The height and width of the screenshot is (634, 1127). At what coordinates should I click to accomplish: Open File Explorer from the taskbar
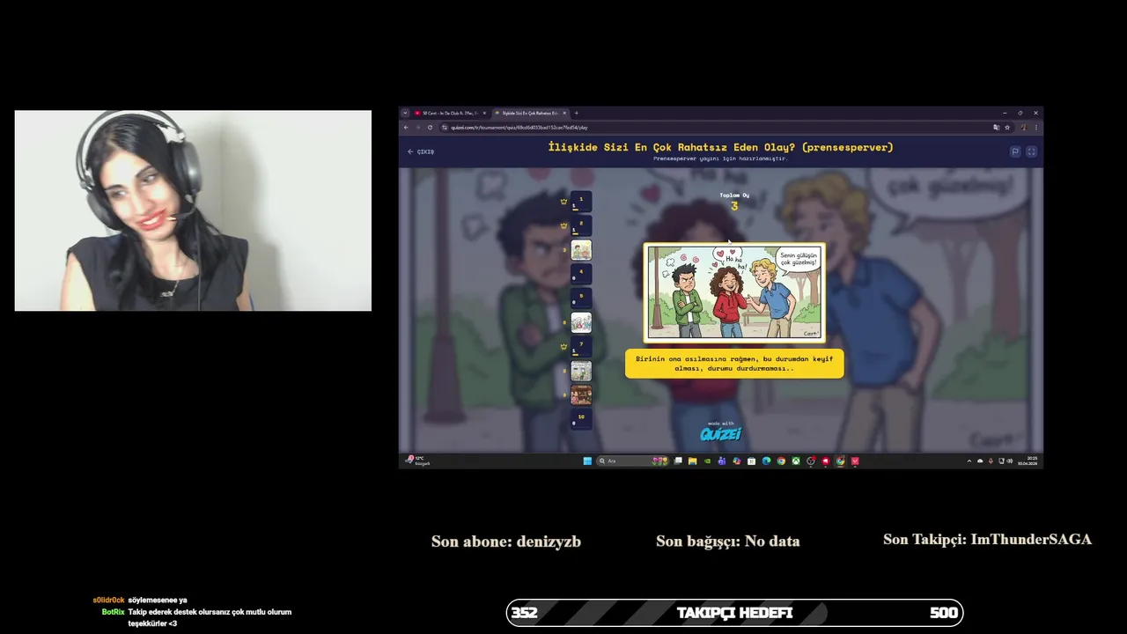coord(693,461)
